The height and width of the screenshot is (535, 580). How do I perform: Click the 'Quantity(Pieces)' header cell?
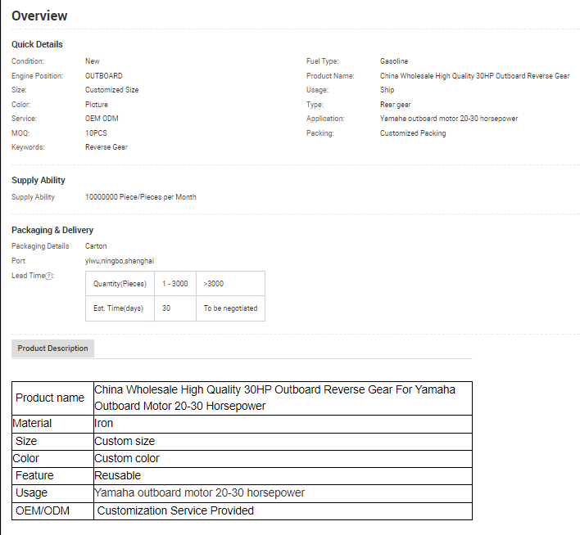[120, 284]
